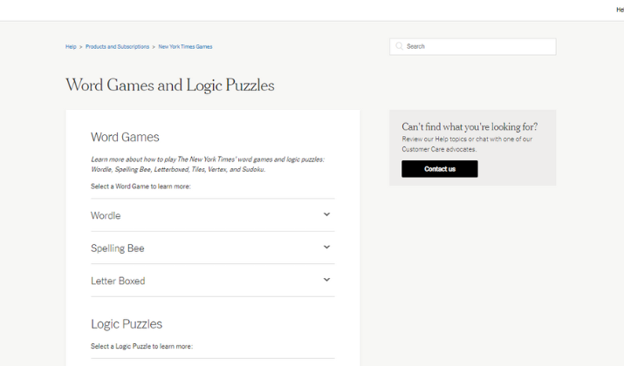Click the Contact us button
This screenshot has height=366, width=624.
point(440,169)
